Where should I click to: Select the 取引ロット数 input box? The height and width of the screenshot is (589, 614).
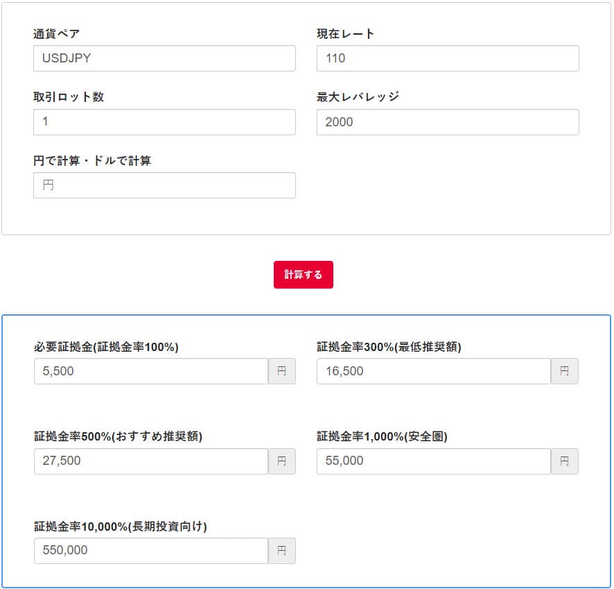tap(164, 122)
